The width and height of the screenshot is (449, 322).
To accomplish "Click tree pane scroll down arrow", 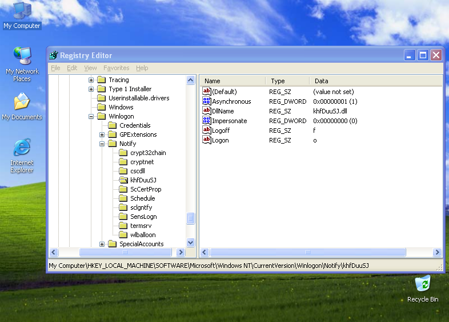I will click(190, 243).
